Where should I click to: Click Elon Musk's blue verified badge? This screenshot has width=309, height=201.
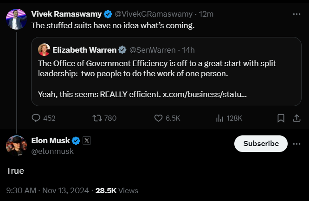[x=76, y=141]
